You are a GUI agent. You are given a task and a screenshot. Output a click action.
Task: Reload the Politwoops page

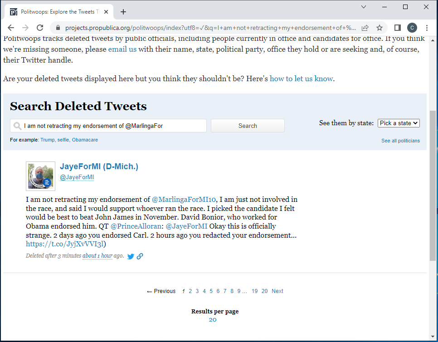40,28
